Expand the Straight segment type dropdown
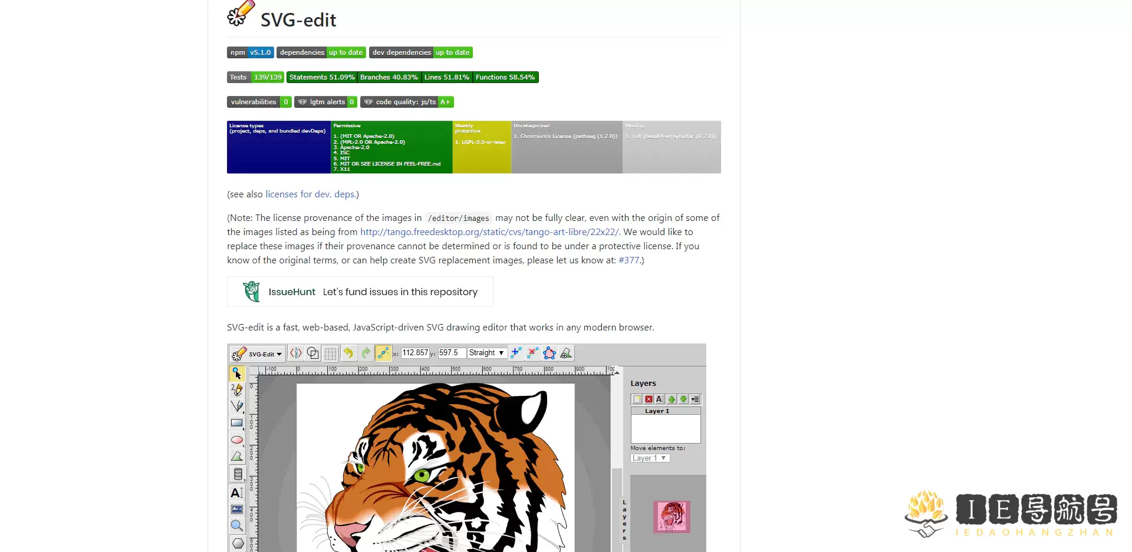Viewport: 1132px width, 552px height. (487, 353)
